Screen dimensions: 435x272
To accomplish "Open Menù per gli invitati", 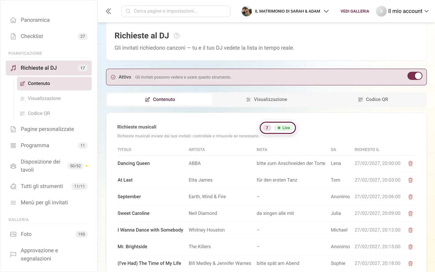I will pos(49,202).
